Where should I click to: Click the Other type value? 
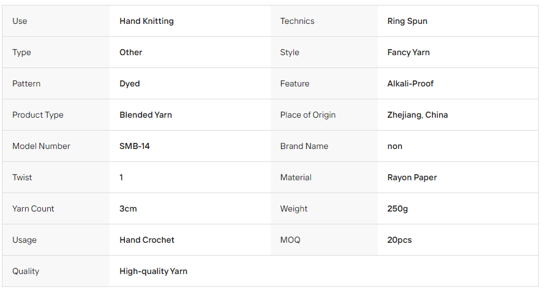click(x=130, y=52)
